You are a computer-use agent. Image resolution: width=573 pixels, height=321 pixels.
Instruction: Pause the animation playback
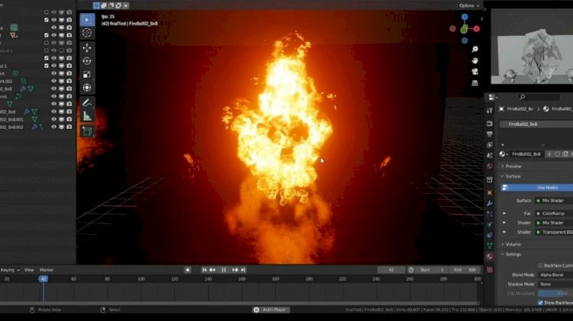coord(223,270)
